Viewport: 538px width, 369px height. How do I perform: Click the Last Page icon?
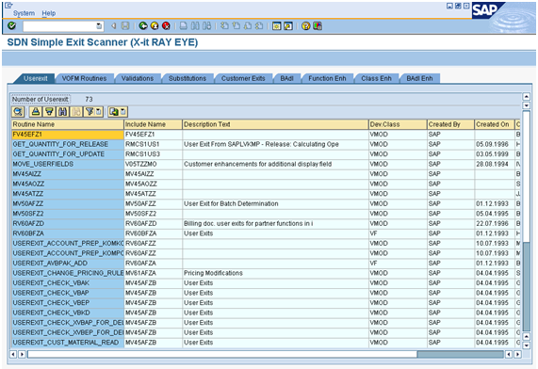pos(259,25)
